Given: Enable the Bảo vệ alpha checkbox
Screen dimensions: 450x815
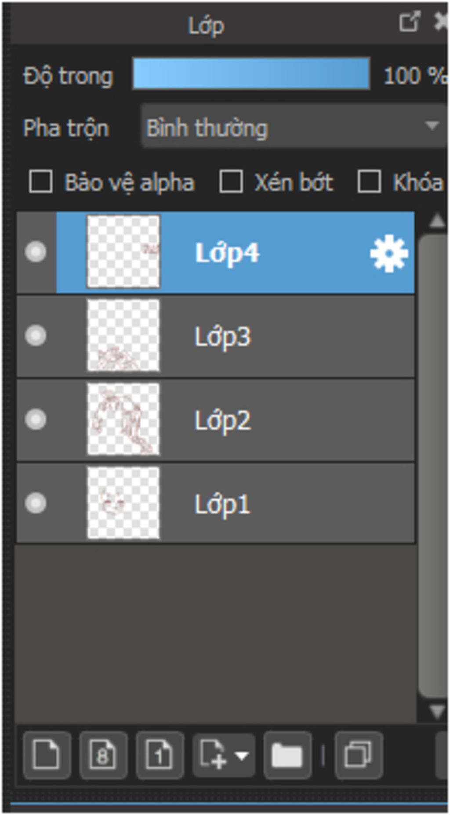Looking at the screenshot, I should [x=40, y=182].
